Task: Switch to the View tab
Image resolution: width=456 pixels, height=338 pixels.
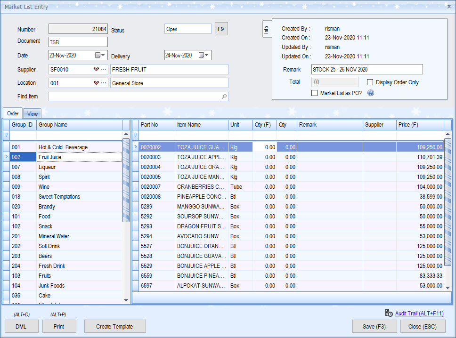Action: pyautogui.click(x=33, y=113)
